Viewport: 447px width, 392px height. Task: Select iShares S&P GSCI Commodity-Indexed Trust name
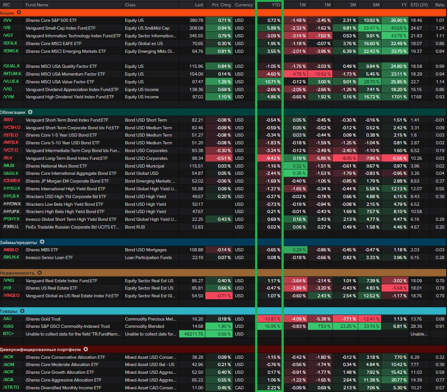coord(68,326)
